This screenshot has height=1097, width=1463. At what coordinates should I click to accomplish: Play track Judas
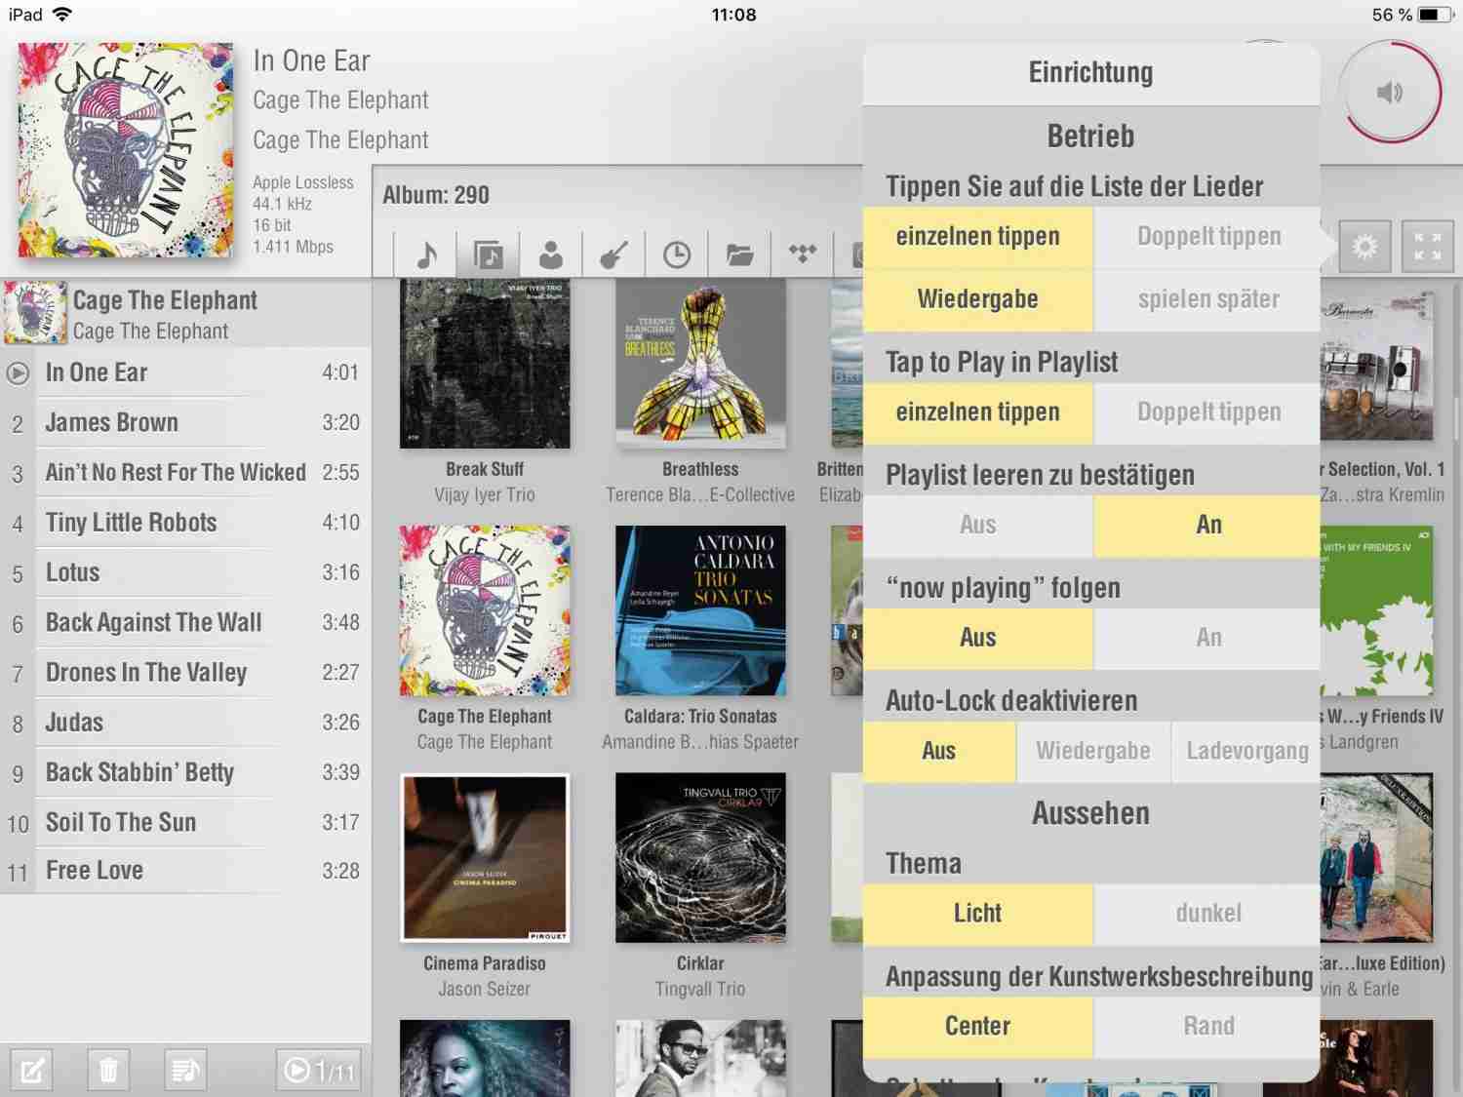185,723
